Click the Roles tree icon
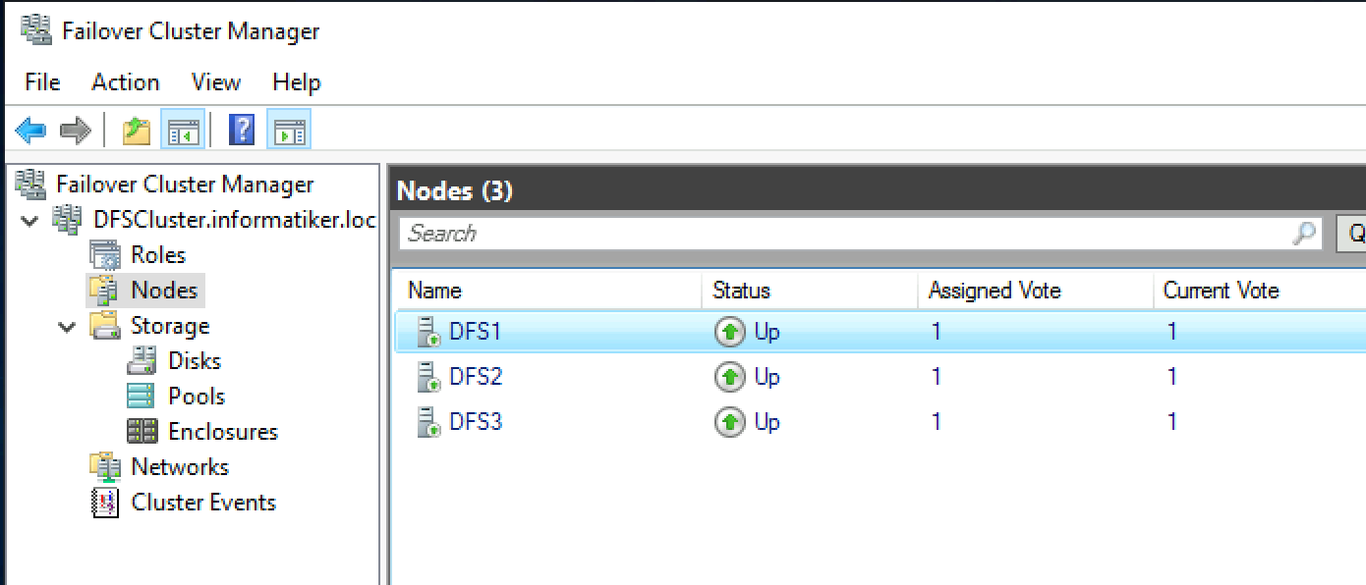The height and width of the screenshot is (585, 1366). coord(105,255)
